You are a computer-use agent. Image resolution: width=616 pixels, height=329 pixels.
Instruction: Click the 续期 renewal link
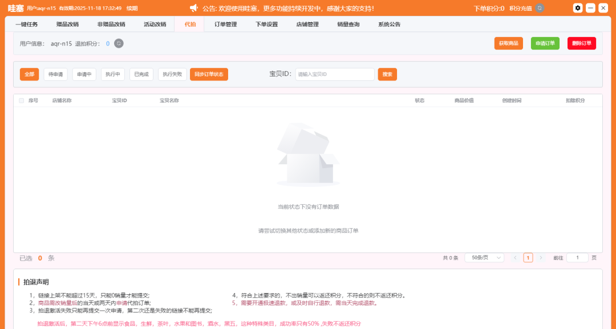[x=132, y=8]
